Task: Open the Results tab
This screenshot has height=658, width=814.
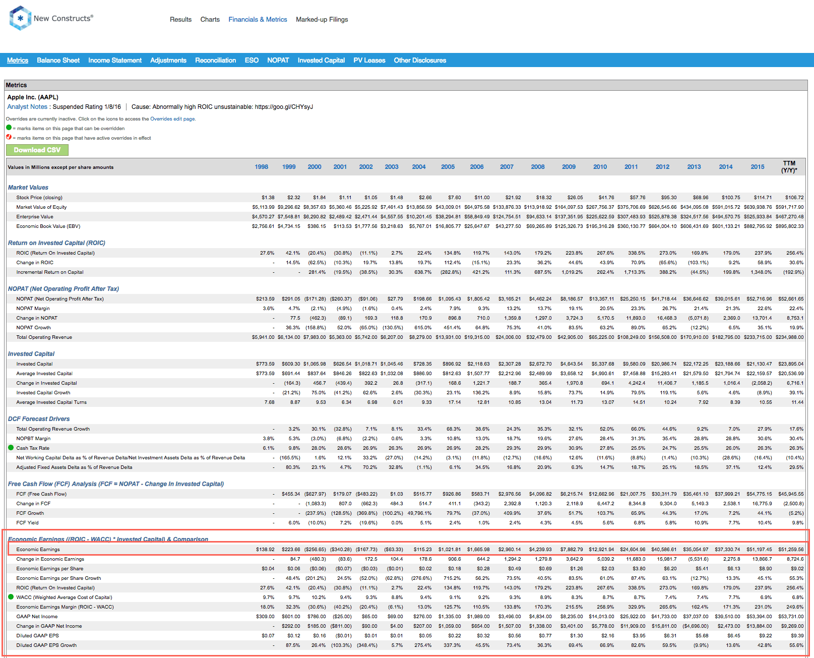Action: (x=180, y=20)
